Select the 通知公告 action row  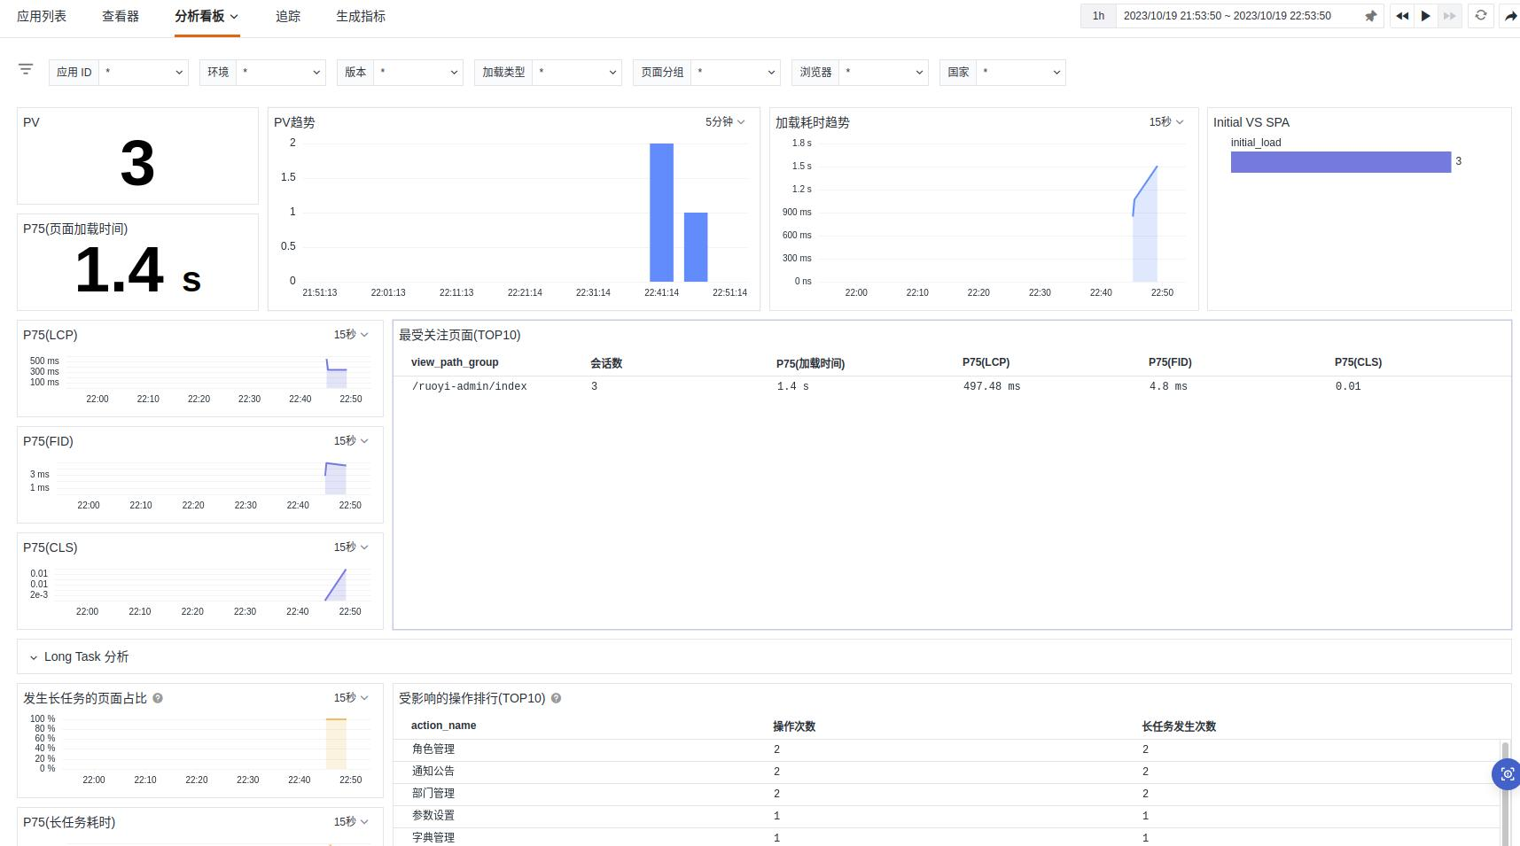(947, 772)
